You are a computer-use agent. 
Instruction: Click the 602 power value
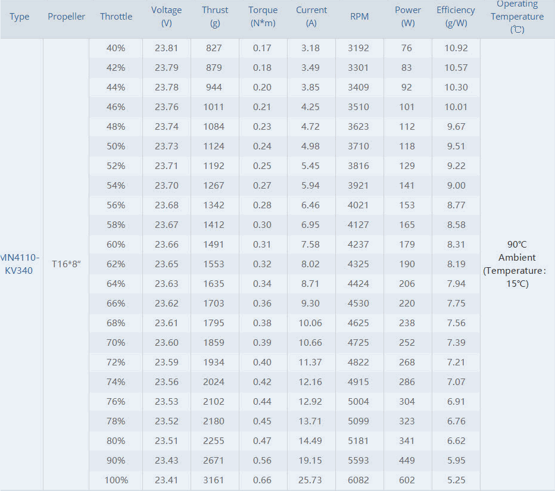pyautogui.click(x=407, y=480)
